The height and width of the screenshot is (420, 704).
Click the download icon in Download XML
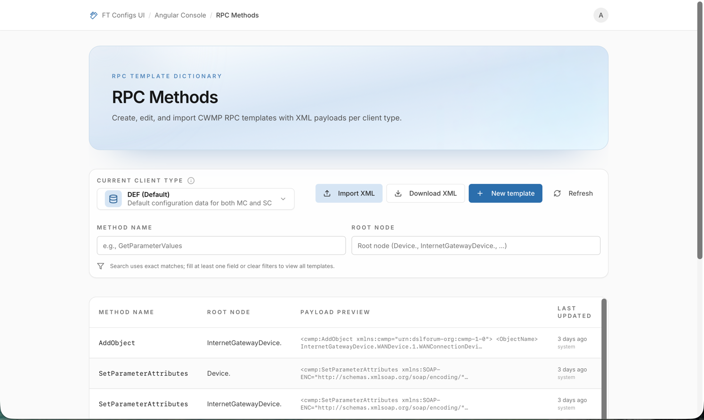[398, 193]
